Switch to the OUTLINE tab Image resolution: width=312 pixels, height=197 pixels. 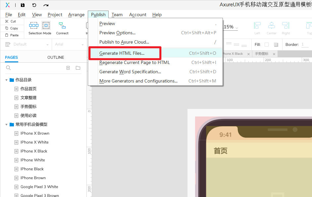tap(55, 57)
